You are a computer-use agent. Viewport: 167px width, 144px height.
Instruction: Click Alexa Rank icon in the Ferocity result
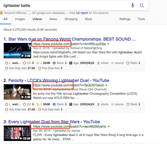tap(54, 104)
